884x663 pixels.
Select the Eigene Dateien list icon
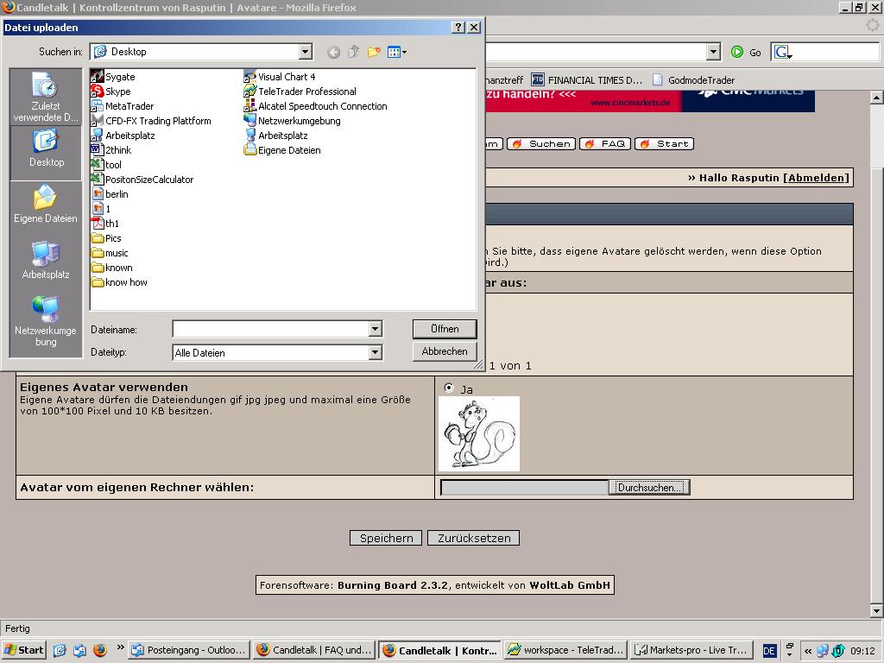tap(250, 150)
